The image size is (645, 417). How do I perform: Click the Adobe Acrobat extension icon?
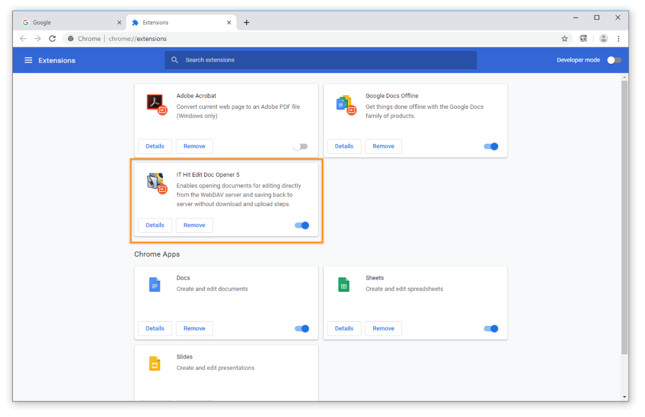click(x=157, y=103)
